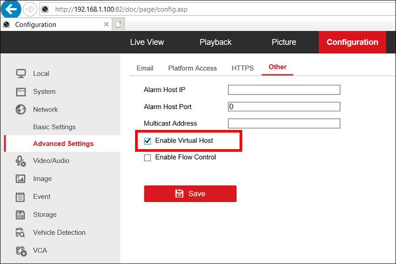Check Enable Flow Control checkbox
Image resolution: width=396 pixels, height=264 pixels.
[x=148, y=158]
